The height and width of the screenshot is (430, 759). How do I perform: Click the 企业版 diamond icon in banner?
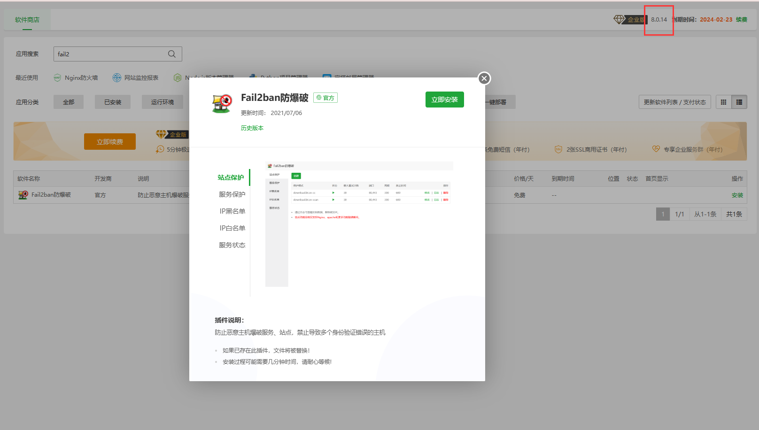click(x=162, y=135)
